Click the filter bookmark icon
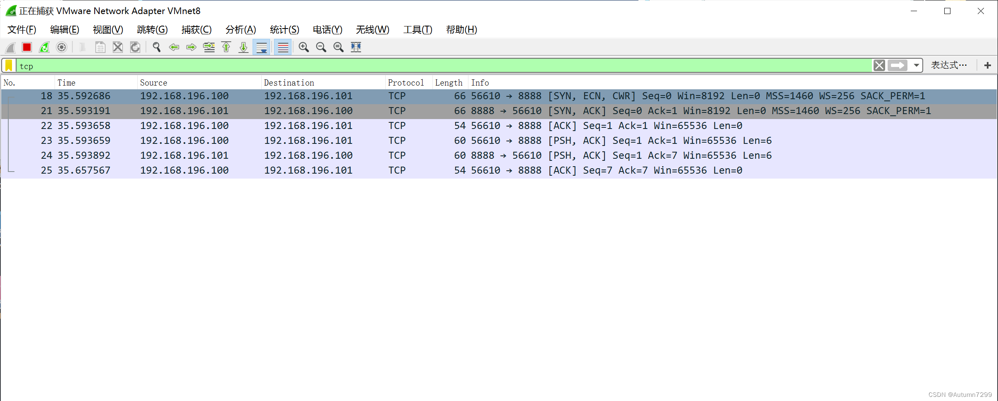Image resolution: width=998 pixels, height=401 pixels. (x=9, y=65)
